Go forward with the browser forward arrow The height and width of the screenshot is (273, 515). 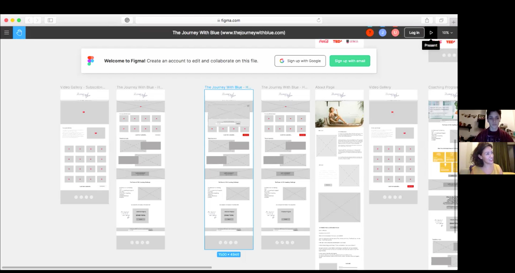37,20
